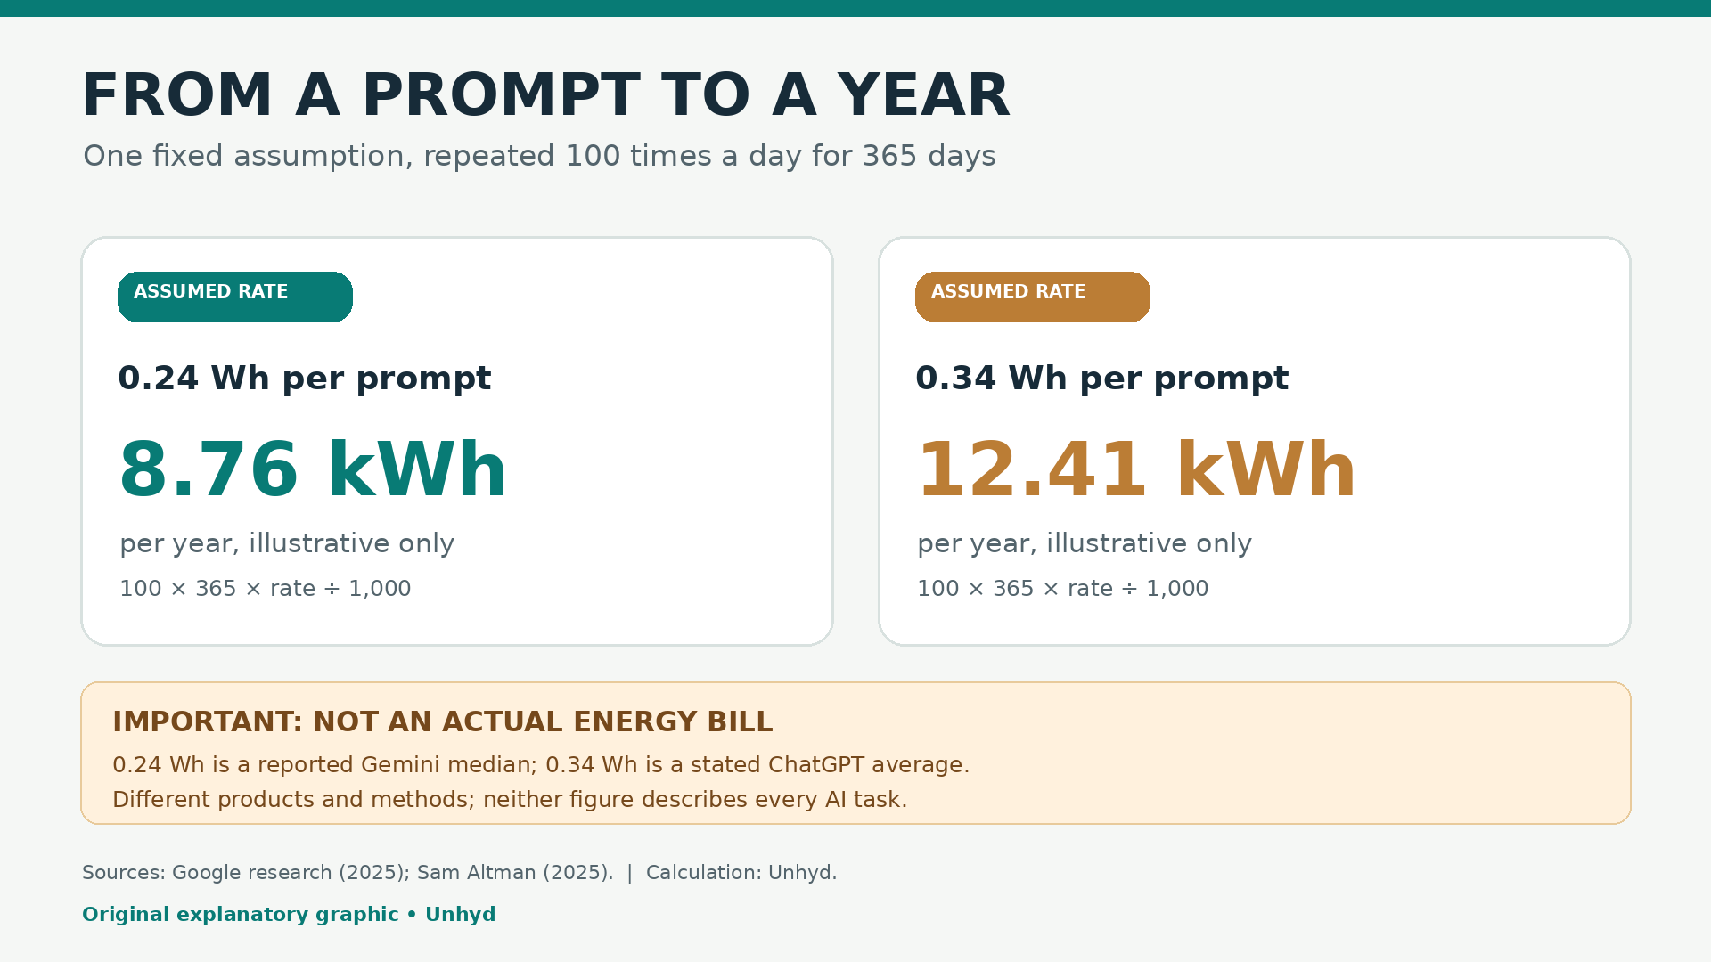Click the right card's formula text
The height and width of the screenshot is (962, 1711).
tap(1063, 589)
